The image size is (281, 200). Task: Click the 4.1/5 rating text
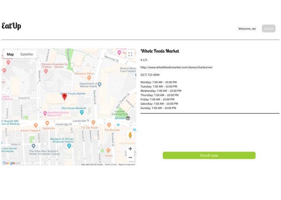point(144,60)
